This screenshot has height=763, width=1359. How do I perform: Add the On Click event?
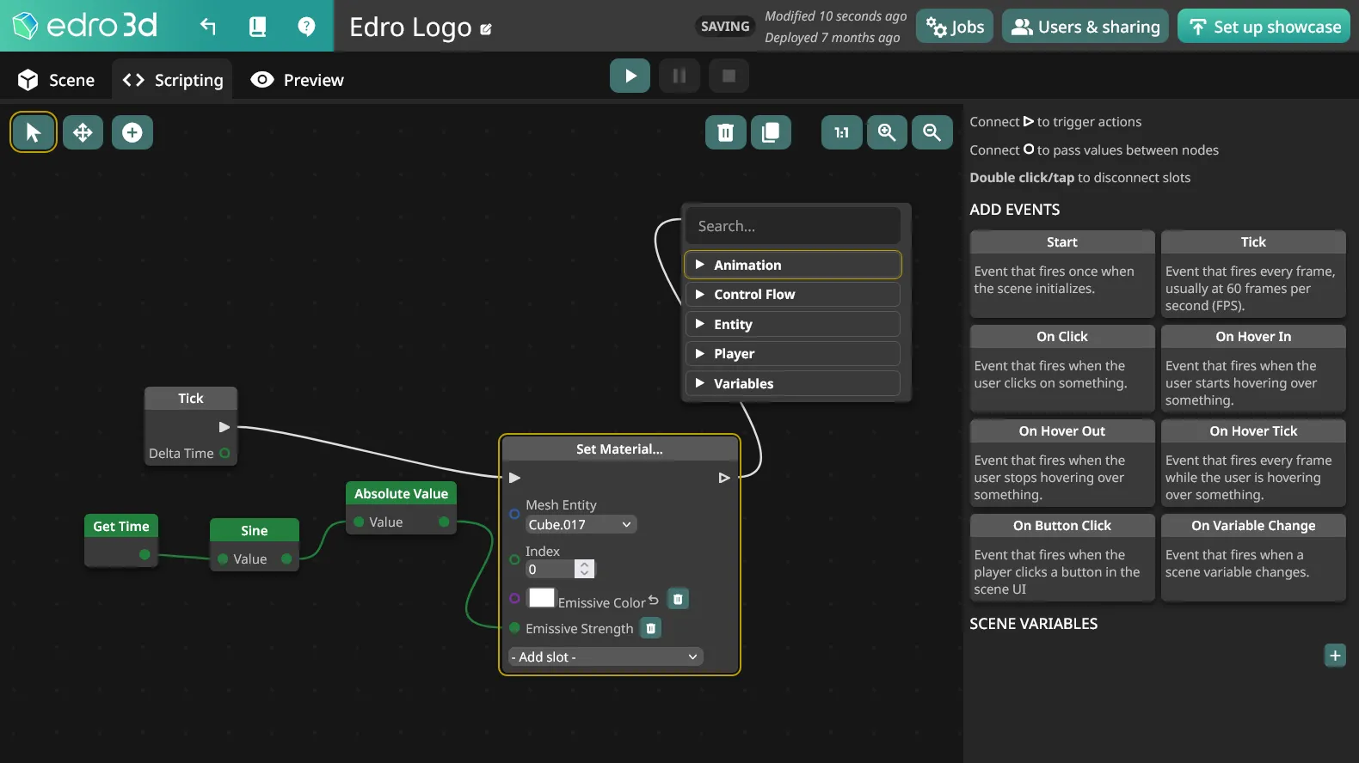coord(1062,369)
